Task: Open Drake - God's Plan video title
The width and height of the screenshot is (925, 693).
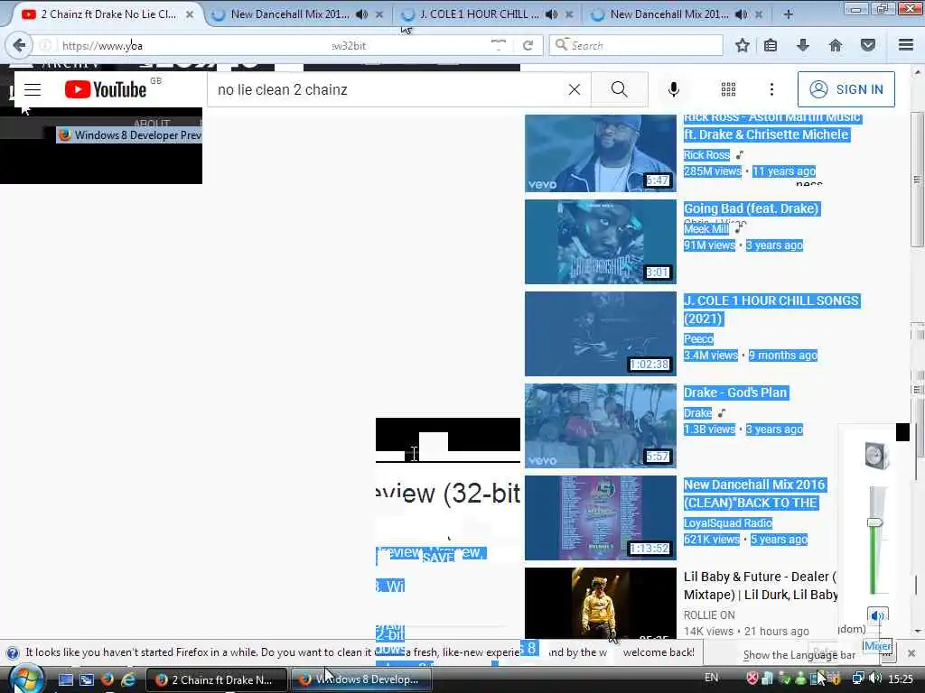Action: (735, 393)
